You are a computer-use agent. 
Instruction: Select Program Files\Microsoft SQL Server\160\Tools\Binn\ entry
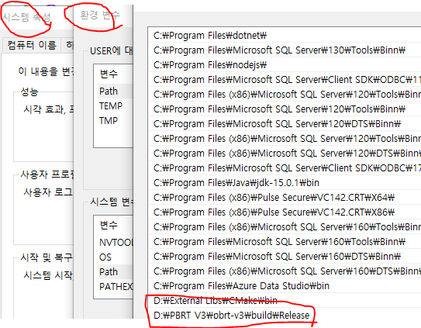pyautogui.click(x=285, y=242)
